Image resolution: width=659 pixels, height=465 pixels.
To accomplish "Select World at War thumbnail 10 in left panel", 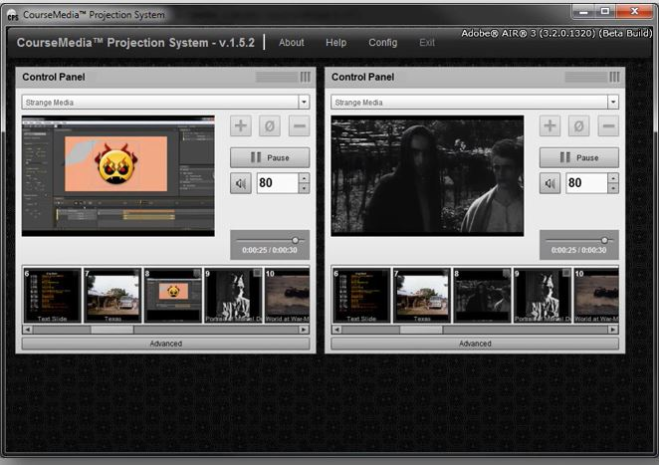I will coord(287,296).
